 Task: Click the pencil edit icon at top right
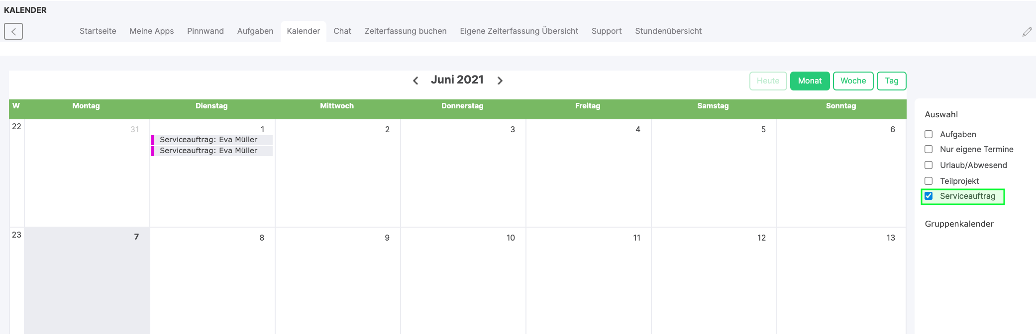[1027, 32]
